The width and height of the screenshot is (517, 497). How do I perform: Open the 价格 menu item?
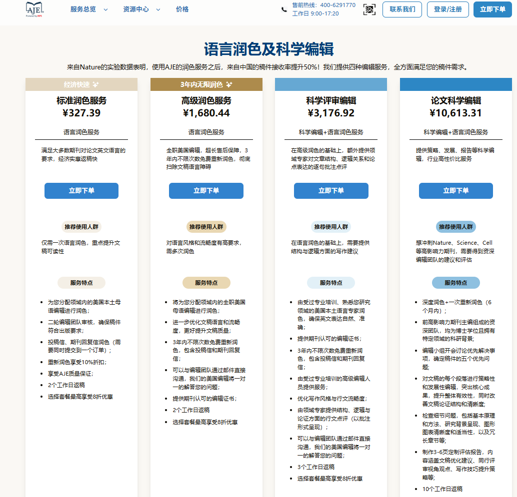tap(182, 9)
